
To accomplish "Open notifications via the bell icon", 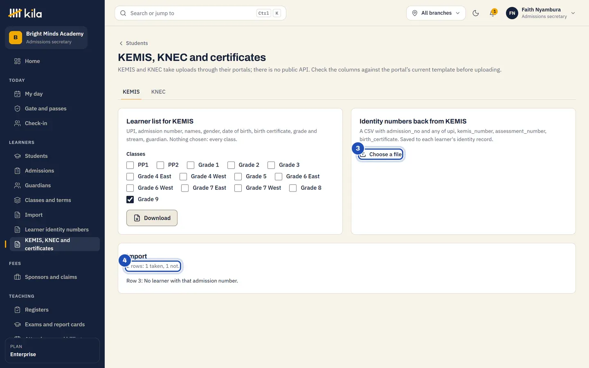I will (493, 13).
